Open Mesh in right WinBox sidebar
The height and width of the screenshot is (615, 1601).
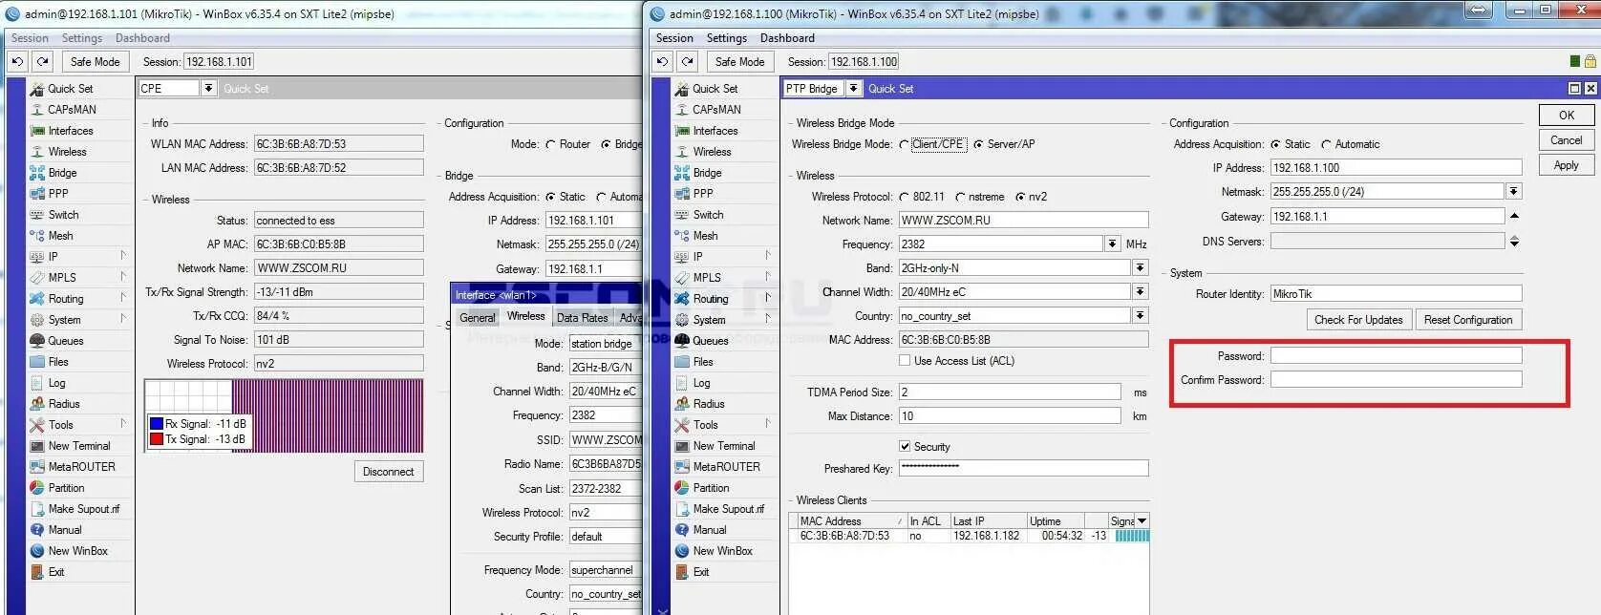click(706, 236)
